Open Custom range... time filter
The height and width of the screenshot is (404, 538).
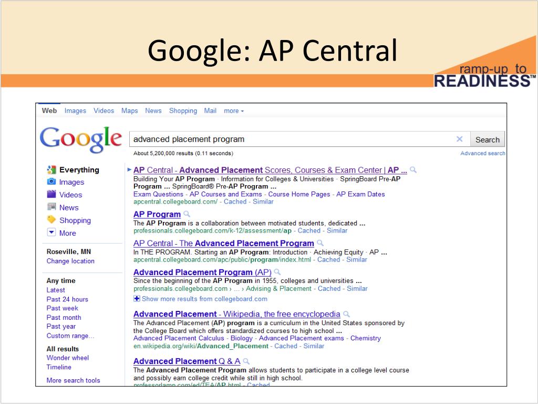click(x=70, y=336)
